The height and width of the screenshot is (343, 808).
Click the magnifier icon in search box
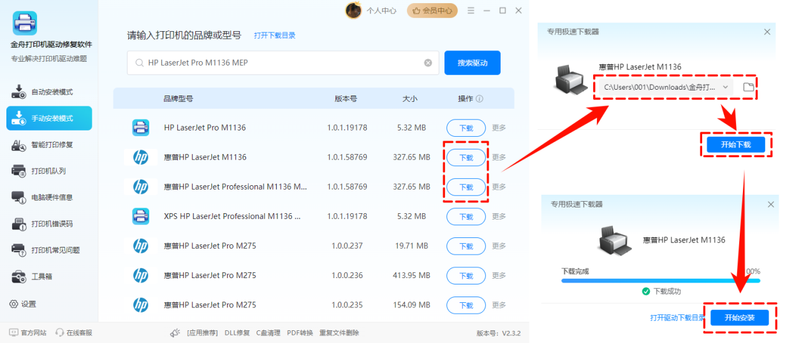[139, 63]
